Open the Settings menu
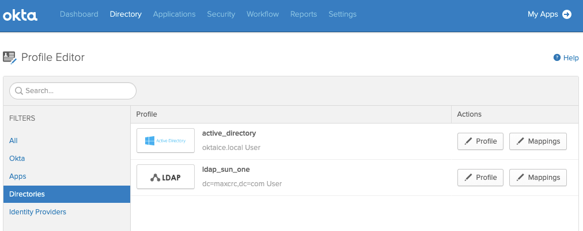 [x=342, y=14]
